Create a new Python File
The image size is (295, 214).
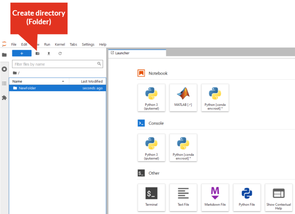247,198
